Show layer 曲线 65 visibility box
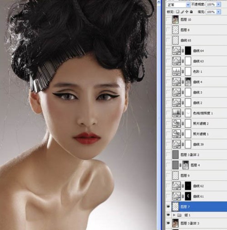Image resolution: width=227 pixels, height=230 pixels. tap(168, 40)
